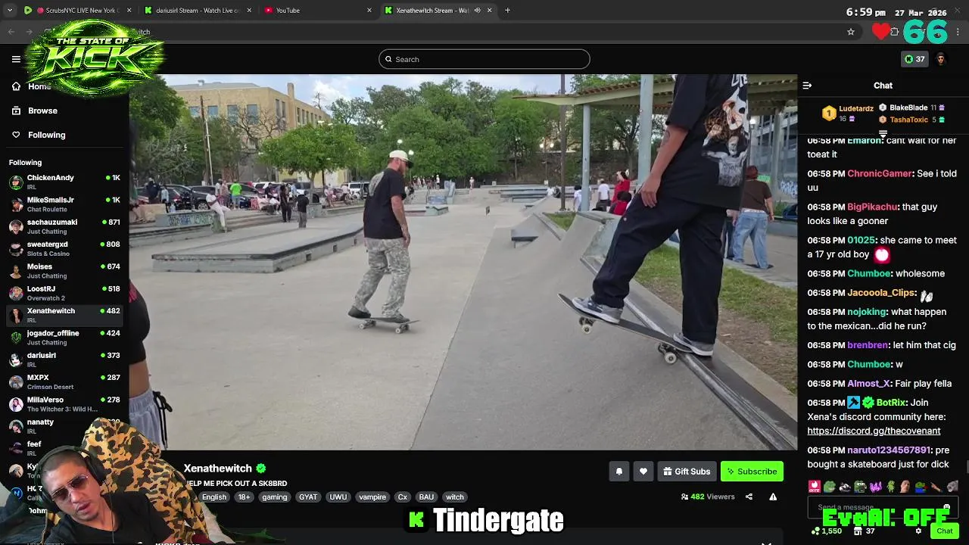The image size is (969, 545).
Task: Open the discord.gg/thecovenant link in chat
Action: (874, 431)
